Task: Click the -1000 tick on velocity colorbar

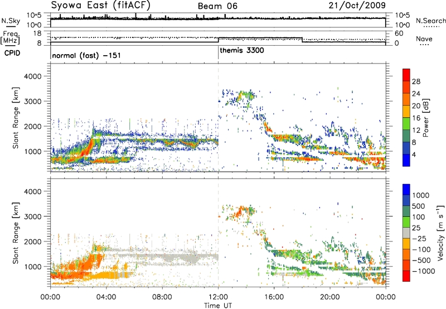Action: (x=423, y=271)
